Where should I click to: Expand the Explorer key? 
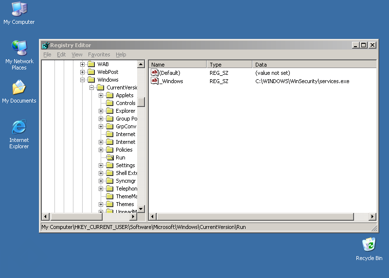(101, 111)
